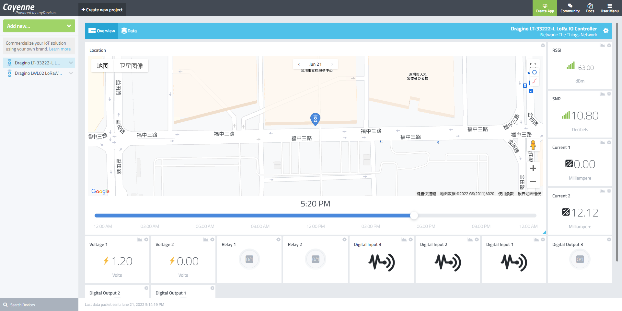
Task: Open the 键盘快捷键 keyboard shortcuts link
Action: (426, 194)
